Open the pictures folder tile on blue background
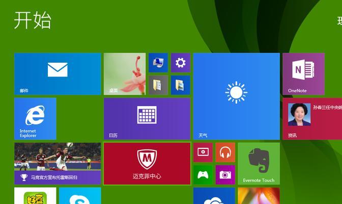 (x=181, y=85)
